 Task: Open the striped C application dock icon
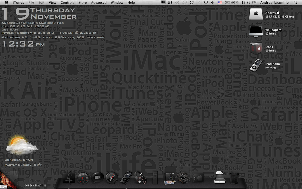[x=184, y=178]
